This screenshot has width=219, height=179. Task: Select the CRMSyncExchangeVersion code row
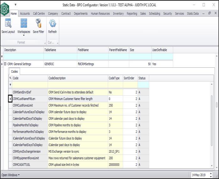(27, 151)
